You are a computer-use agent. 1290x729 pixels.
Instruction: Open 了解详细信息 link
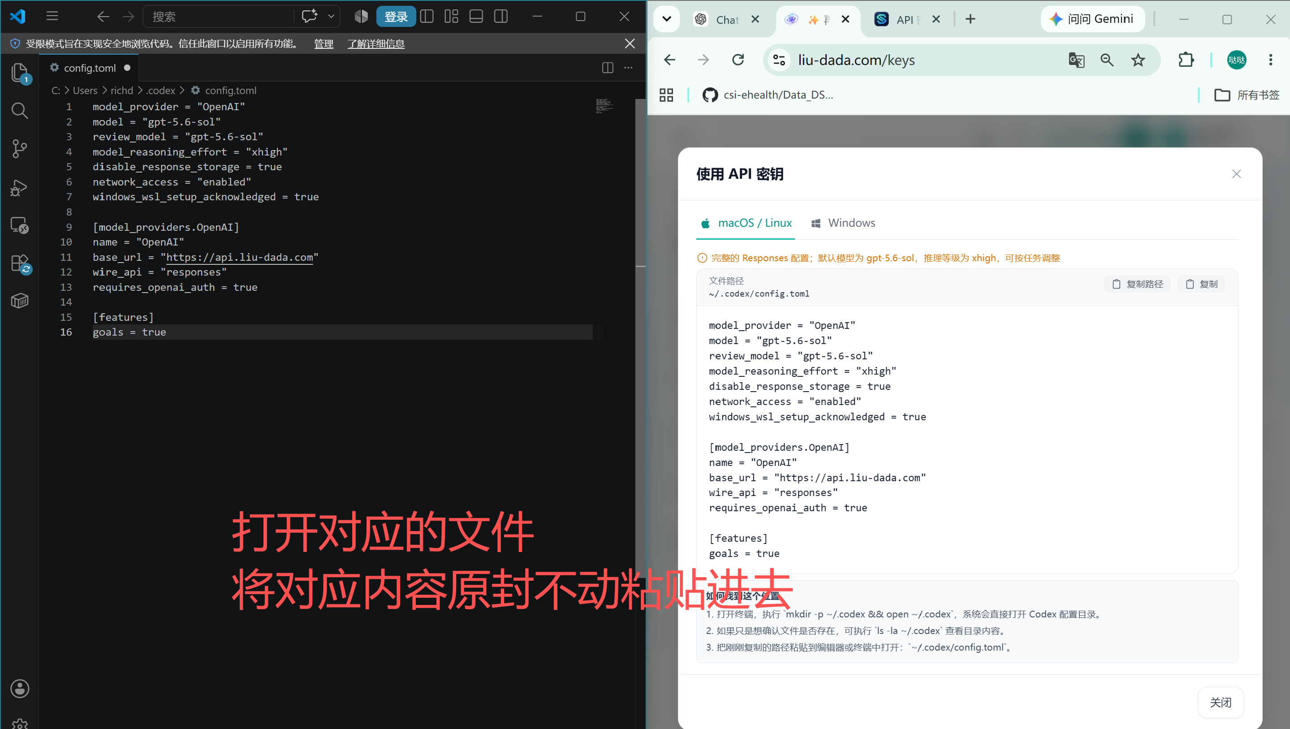376,43
